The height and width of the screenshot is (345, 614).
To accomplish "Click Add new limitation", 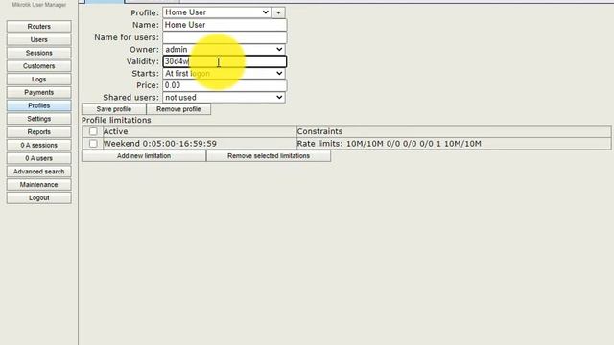I will point(144,156).
